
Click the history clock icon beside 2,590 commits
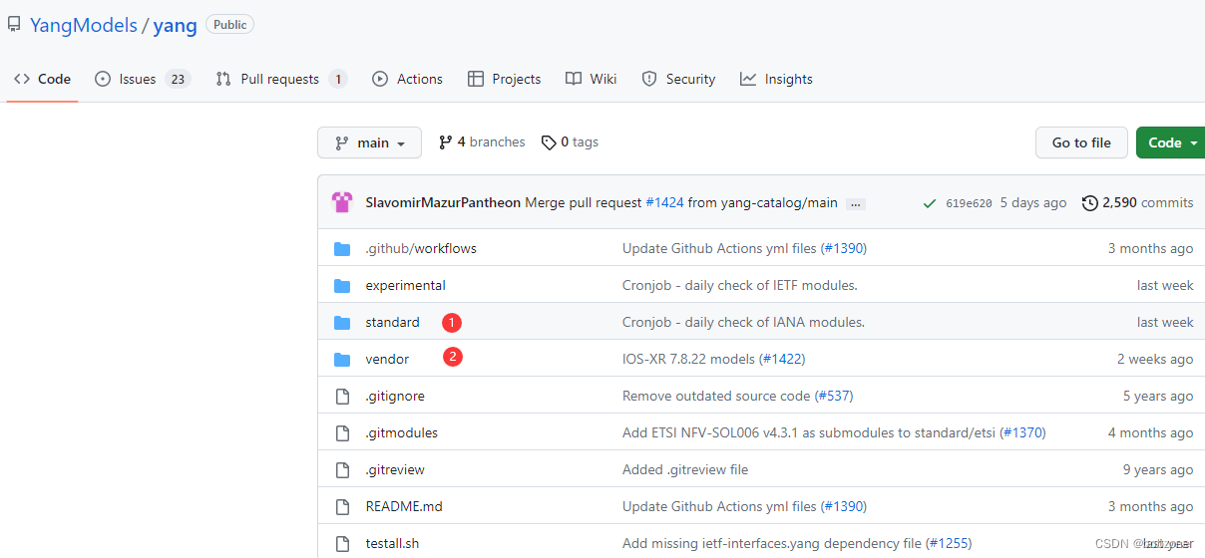click(1090, 203)
